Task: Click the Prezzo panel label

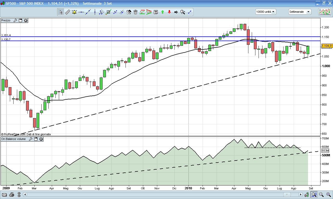Action: pos(6,20)
